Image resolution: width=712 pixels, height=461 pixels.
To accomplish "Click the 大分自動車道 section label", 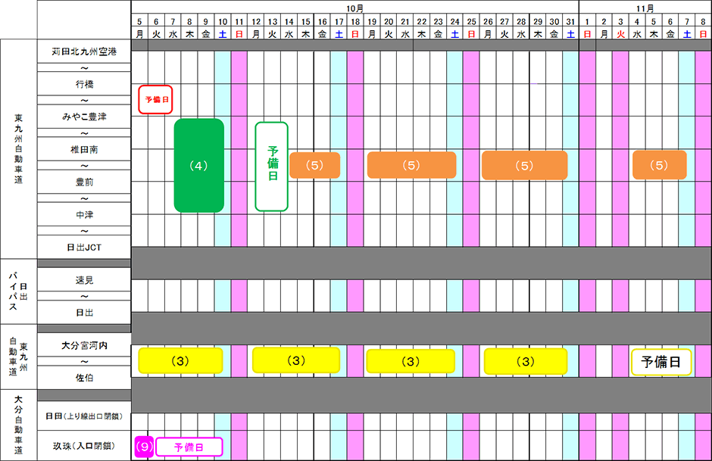I will [x=18, y=425].
